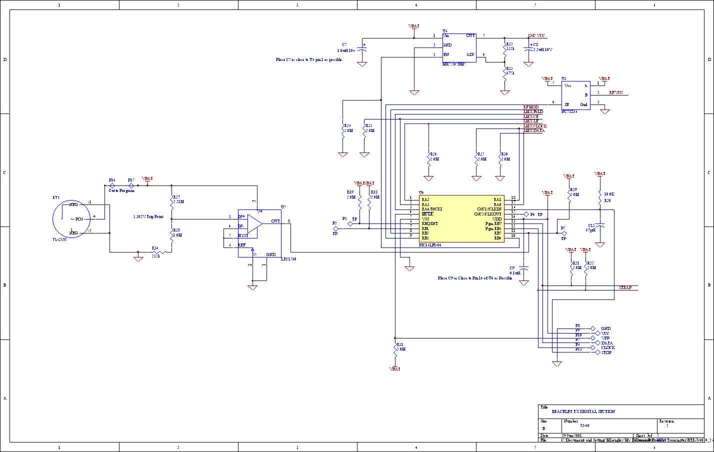
Task: Select resistor R34 next to ground
Action: pyautogui.click(x=156, y=252)
